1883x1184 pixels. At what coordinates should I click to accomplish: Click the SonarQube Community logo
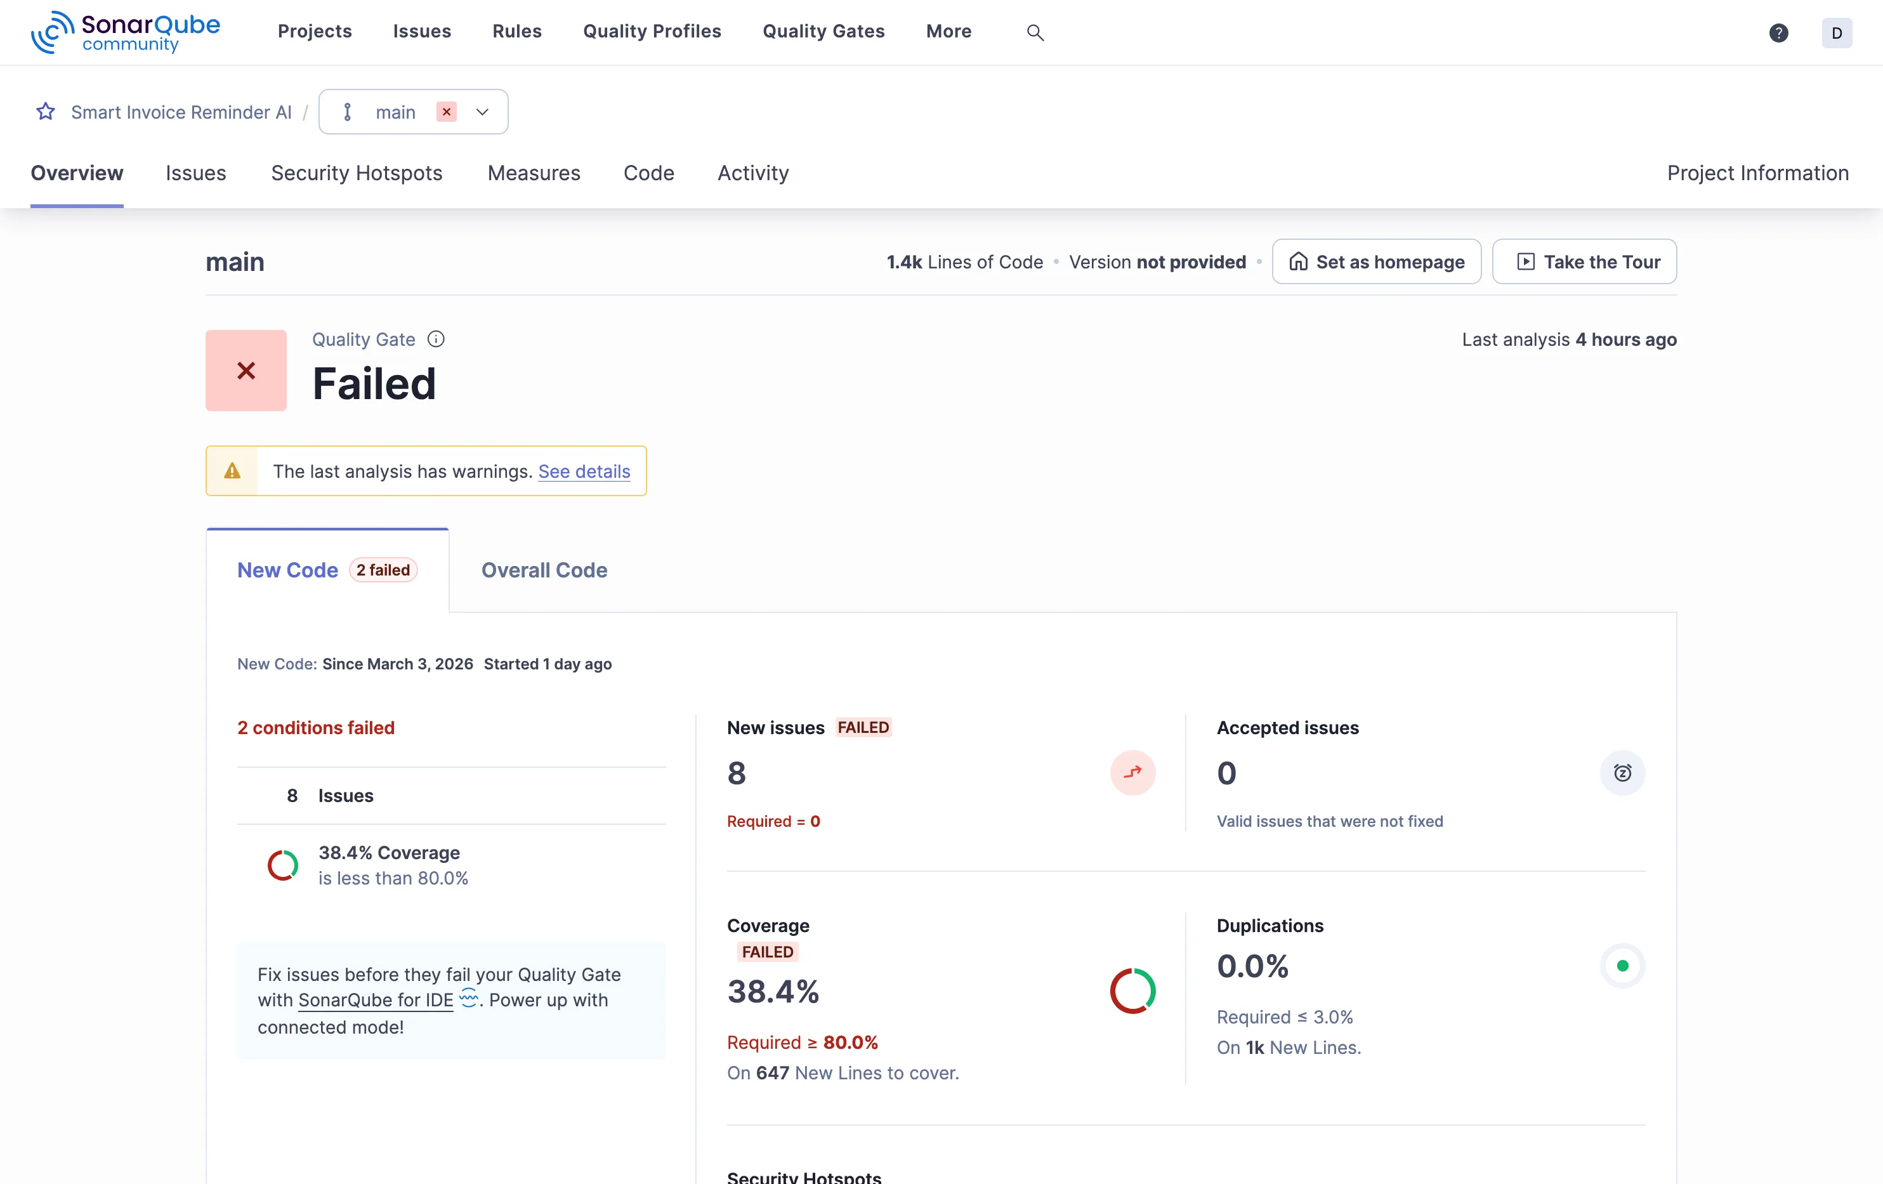coord(125,32)
